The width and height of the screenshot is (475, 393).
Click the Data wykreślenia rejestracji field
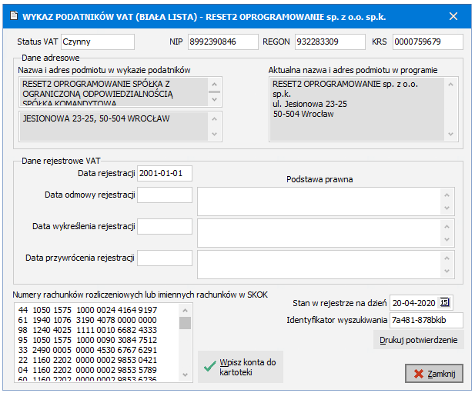tap(165, 227)
